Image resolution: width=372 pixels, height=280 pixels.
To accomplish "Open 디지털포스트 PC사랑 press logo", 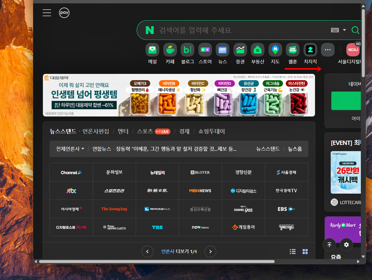I will 71,227.
